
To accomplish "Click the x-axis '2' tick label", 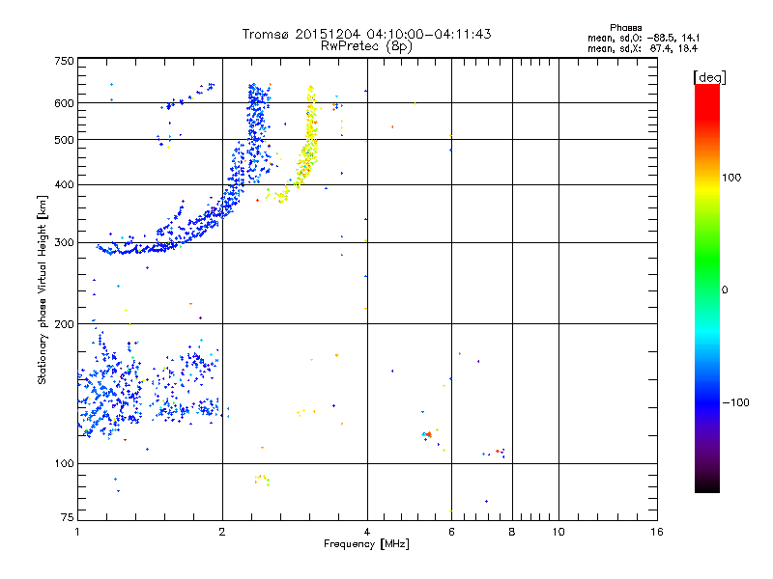I will (222, 532).
